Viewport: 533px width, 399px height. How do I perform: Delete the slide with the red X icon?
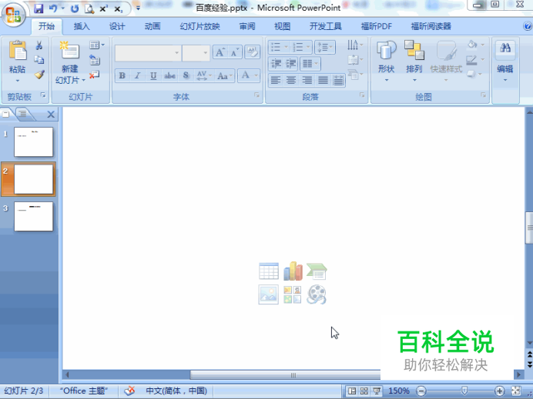click(95, 75)
